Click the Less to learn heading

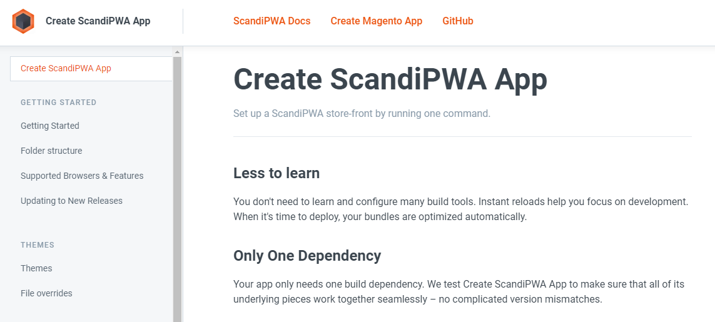(276, 173)
